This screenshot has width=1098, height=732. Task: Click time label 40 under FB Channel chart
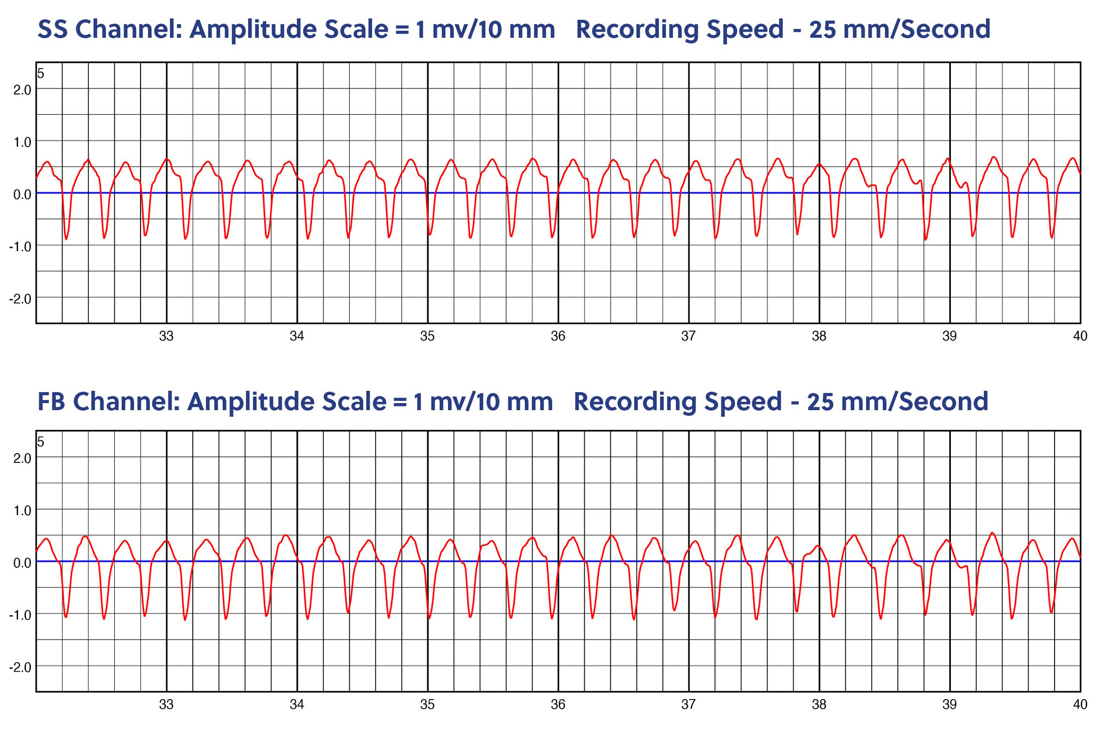coord(1080,705)
